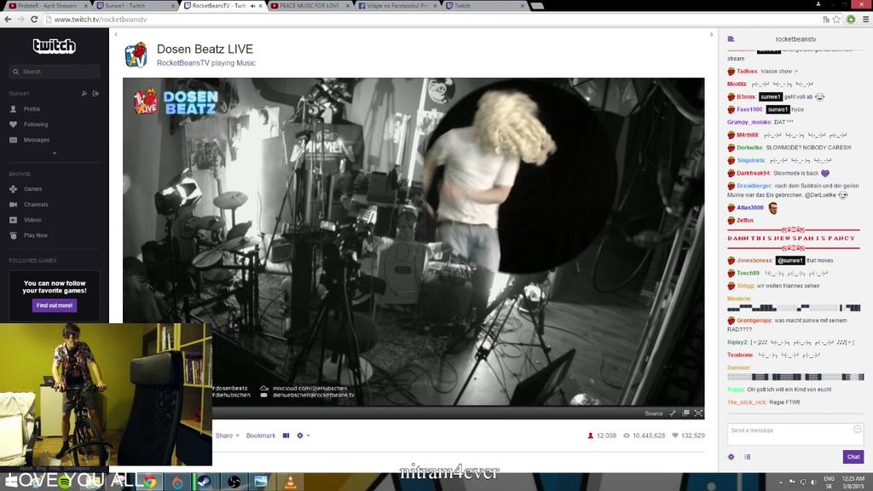
Task: Open VLC from the taskbar
Action: click(x=290, y=482)
